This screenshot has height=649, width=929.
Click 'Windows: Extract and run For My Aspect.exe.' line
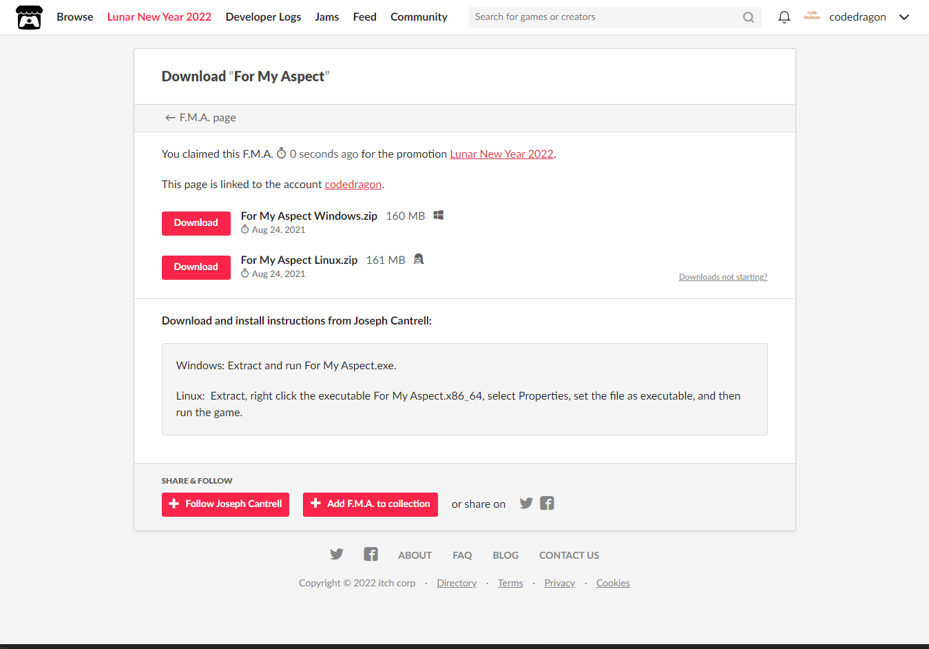(286, 366)
